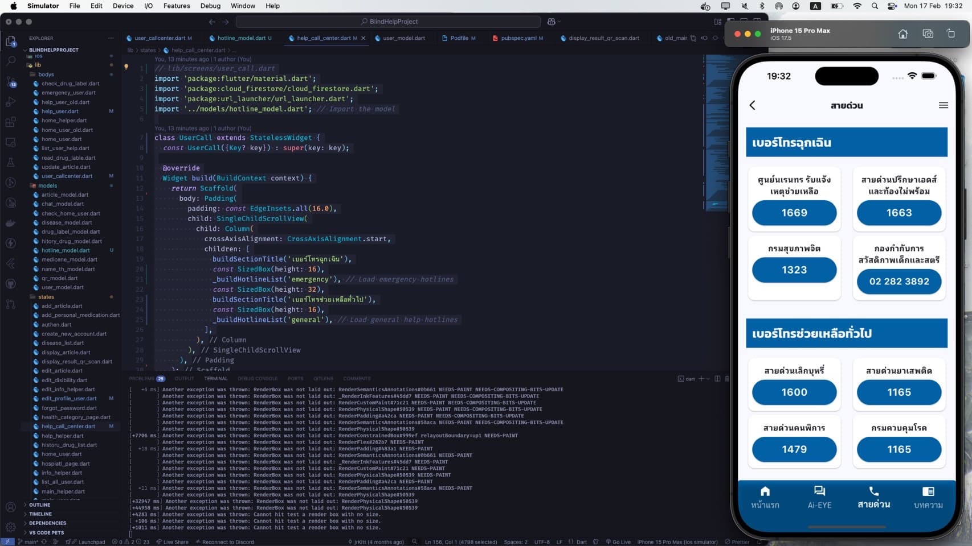
Task: Open the Search view in the activity bar
Action: (10, 61)
